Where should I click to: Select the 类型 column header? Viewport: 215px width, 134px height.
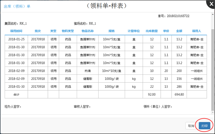(x=53, y=31)
